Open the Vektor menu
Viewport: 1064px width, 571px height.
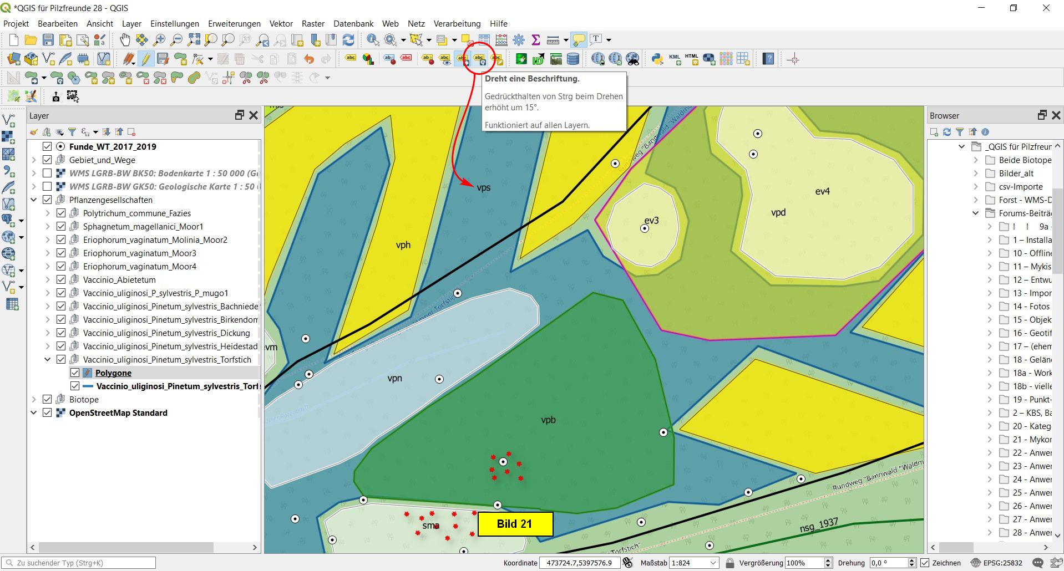point(281,24)
